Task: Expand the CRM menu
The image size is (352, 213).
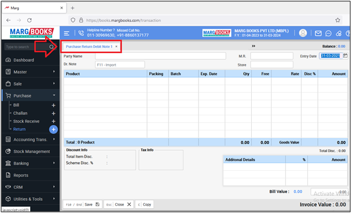Action: click(x=31, y=187)
